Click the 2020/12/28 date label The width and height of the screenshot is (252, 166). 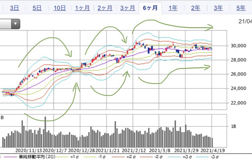(82, 151)
